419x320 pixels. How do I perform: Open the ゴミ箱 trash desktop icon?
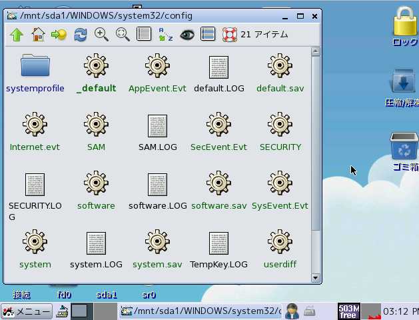coord(404,147)
